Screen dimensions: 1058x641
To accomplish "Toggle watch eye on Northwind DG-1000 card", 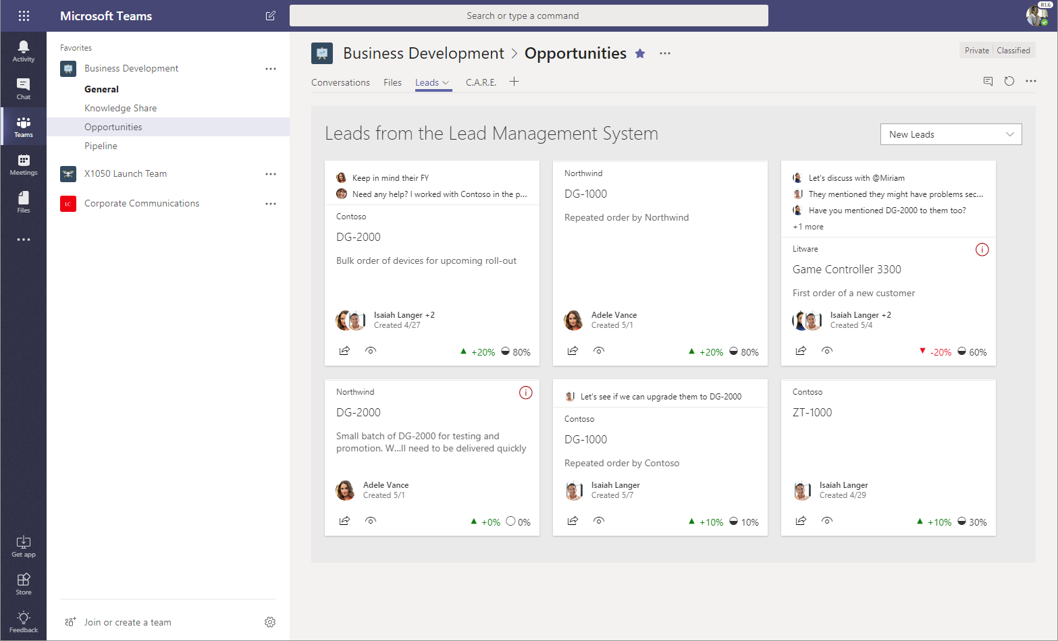I will click(599, 351).
